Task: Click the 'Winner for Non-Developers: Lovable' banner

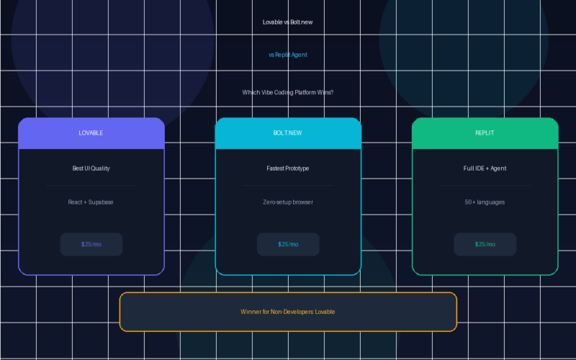Action: click(x=288, y=312)
